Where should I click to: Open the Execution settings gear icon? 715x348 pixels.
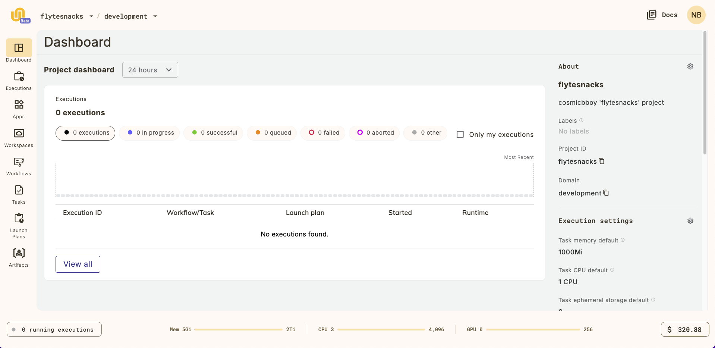click(x=690, y=221)
